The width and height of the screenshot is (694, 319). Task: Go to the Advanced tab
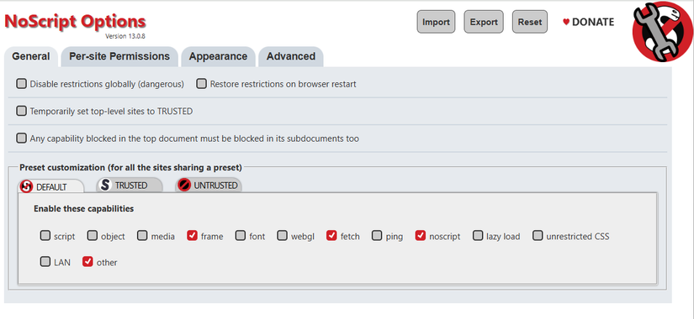pos(291,56)
